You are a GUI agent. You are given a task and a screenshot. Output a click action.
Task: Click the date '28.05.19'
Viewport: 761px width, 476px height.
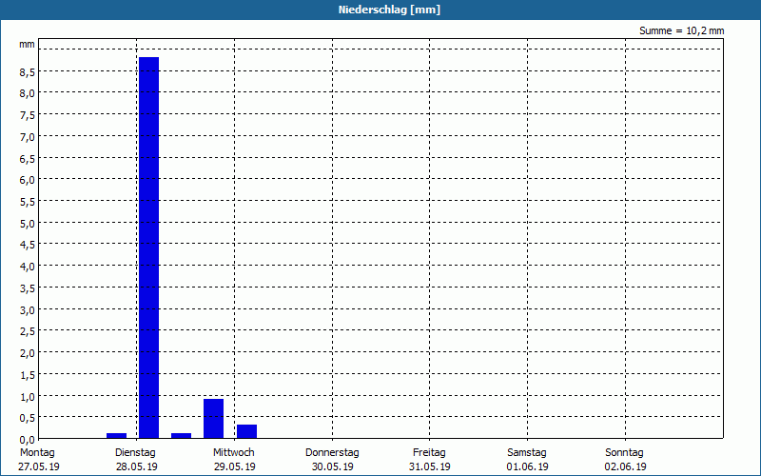pyautogui.click(x=136, y=466)
